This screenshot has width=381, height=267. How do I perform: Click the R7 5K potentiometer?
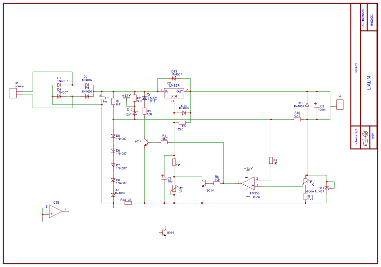tap(174, 188)
